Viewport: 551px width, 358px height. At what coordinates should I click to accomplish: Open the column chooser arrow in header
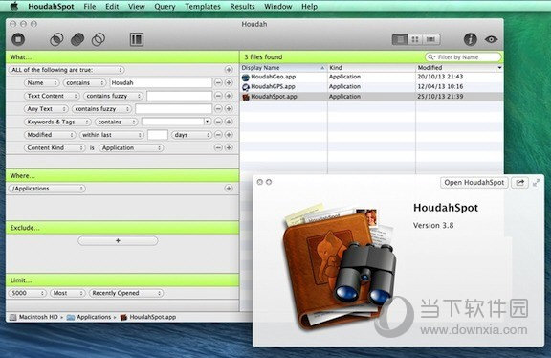pyautogui.click(x=499, y=68)
